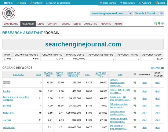Click the green link icon in gogole row
Image resolution: width=168 pixels, height=132 pixels.
(x=135, y=82)
